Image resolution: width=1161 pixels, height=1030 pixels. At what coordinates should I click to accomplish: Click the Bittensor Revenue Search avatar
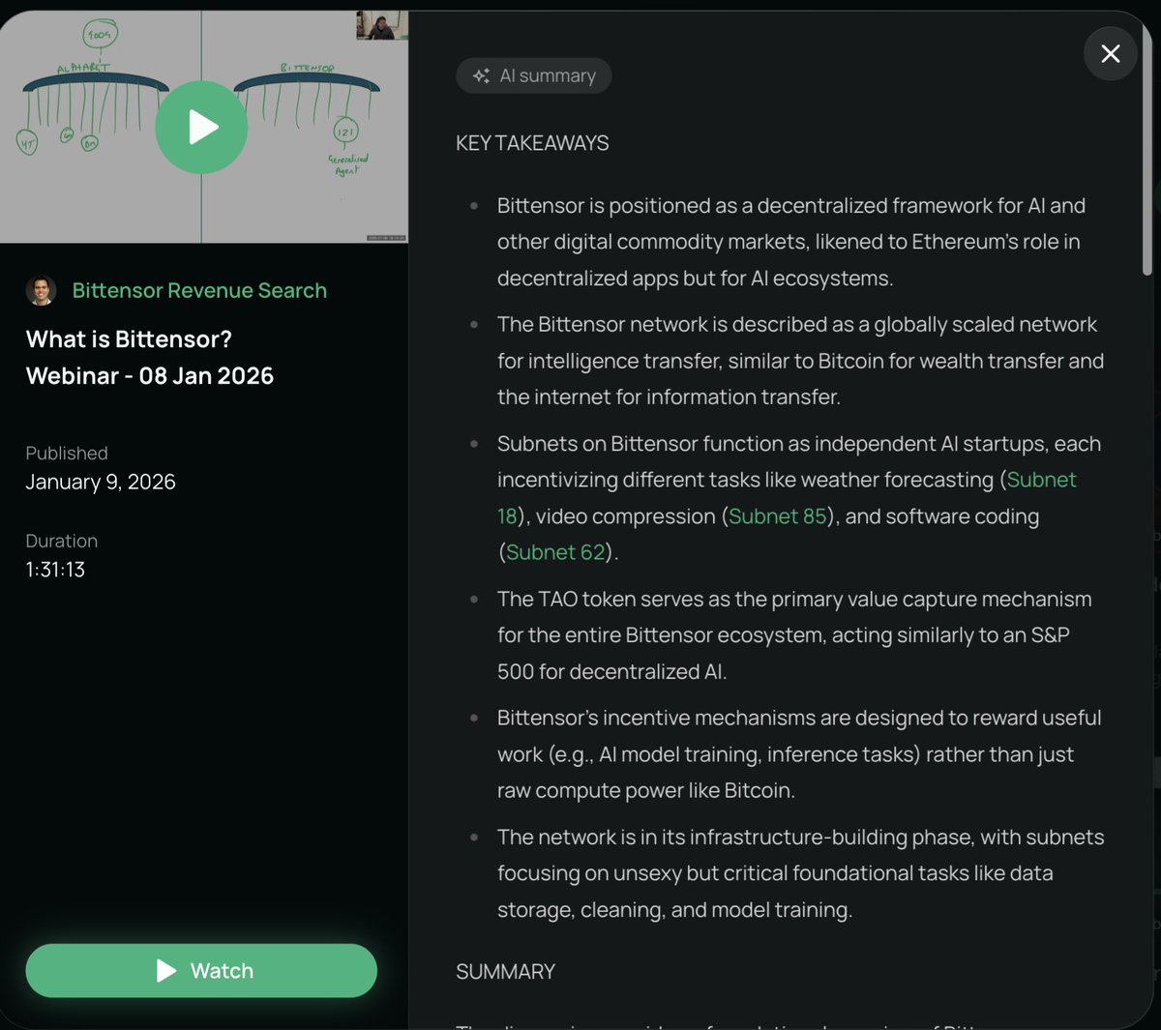pyautogui.click(x=41, y=290)
